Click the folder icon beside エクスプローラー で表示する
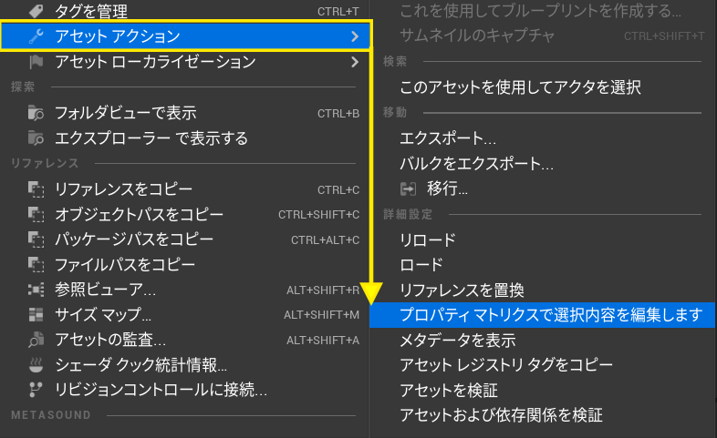The image size is (717, 438). point(36,138)
